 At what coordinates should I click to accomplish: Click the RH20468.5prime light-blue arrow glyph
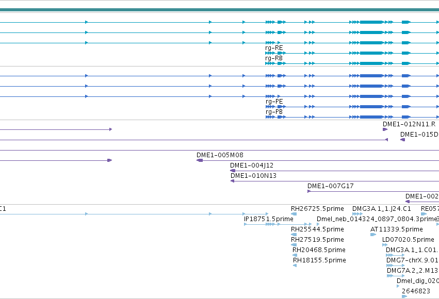tap(295, 255)
